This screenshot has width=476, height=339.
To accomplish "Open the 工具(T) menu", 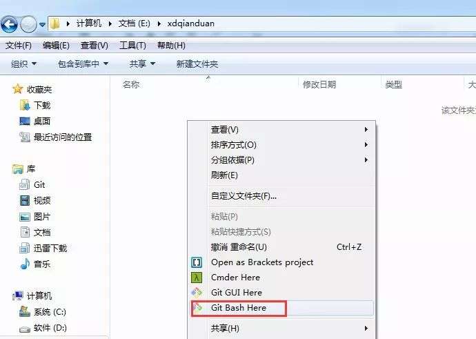I will [x=132, y=46].
